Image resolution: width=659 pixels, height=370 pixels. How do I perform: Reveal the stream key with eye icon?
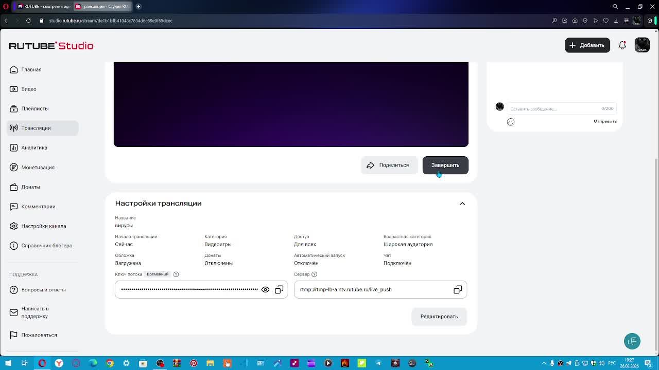click(x=265, y=289)
